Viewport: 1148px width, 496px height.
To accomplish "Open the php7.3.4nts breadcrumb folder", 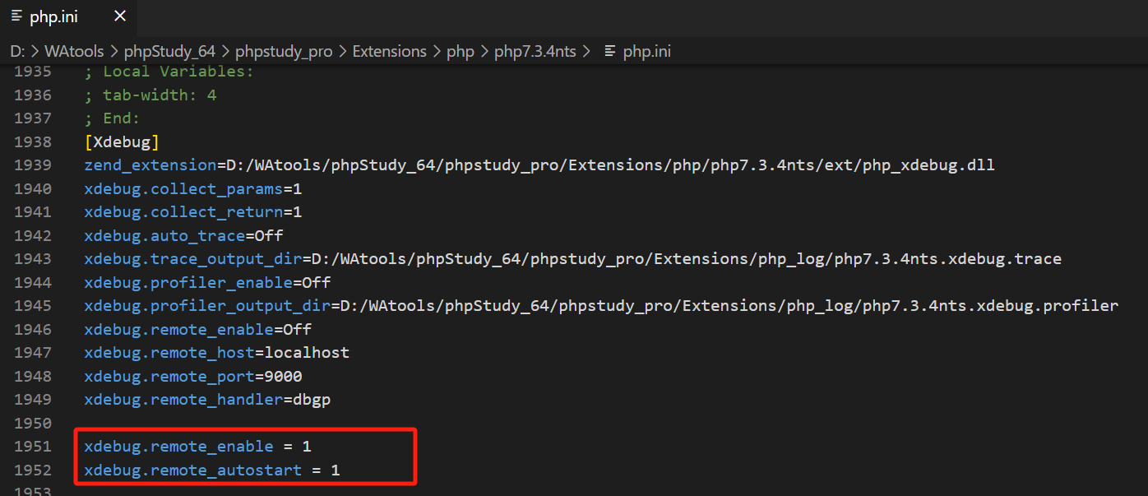I will pyautogui.click(x=535, y=51).
